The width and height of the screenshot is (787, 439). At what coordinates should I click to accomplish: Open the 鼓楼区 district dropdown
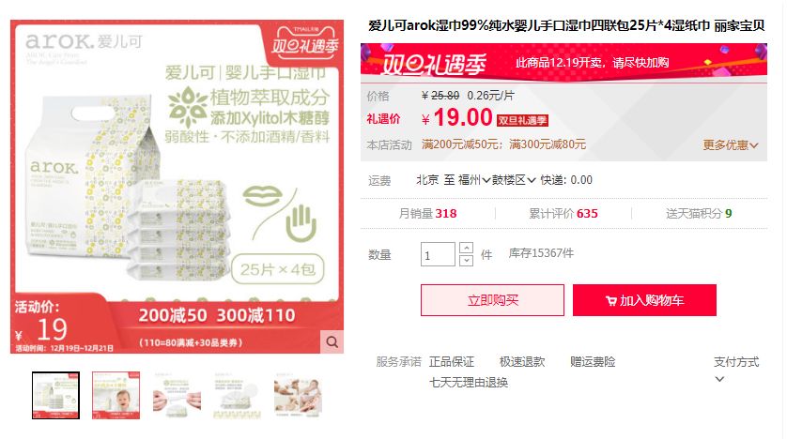click(x=514, y=180)
